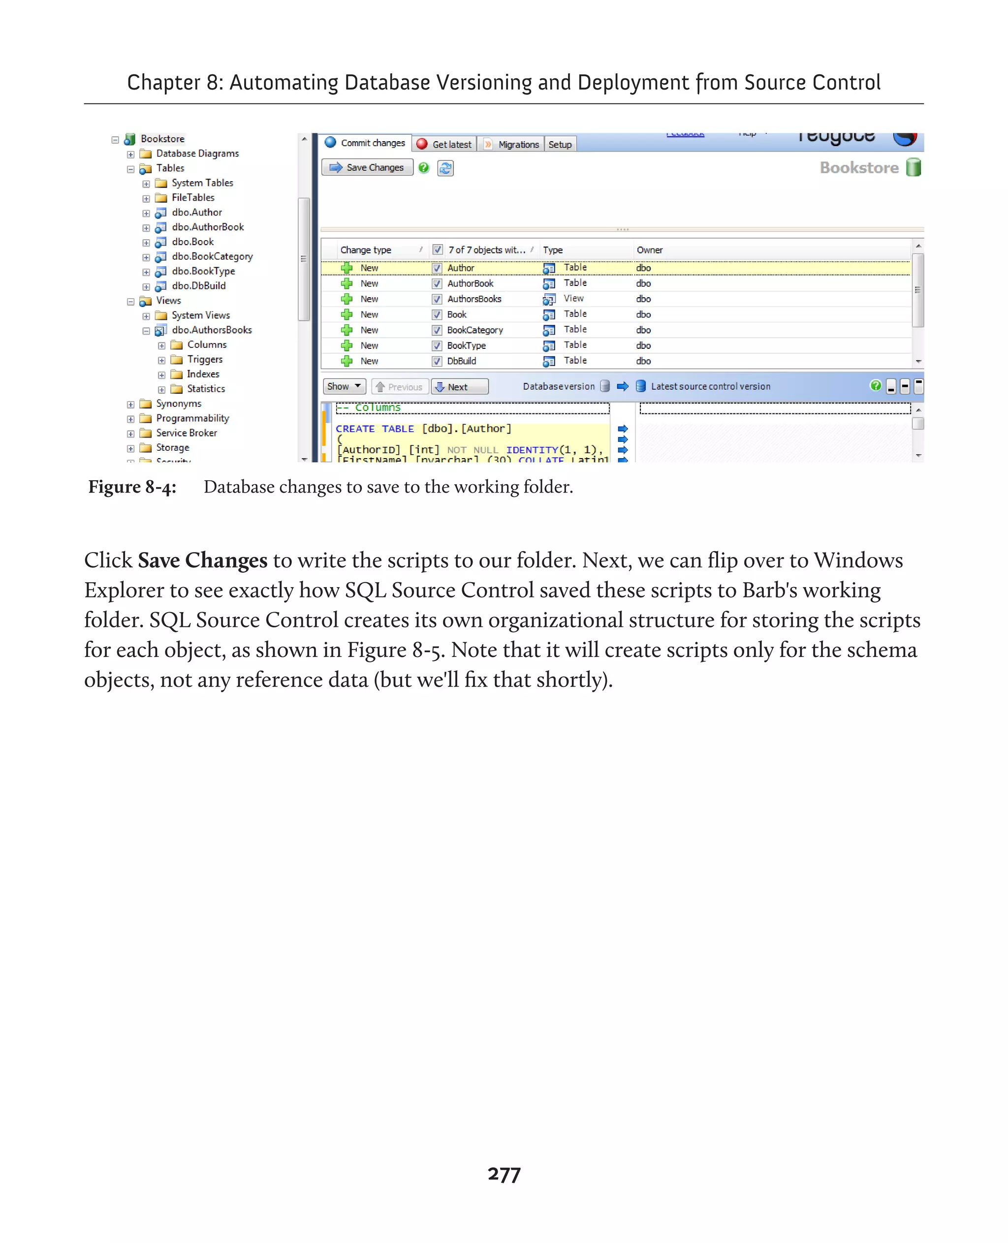
Task: Expand the Columns folder under AuthorsBooks
Action: click(x=162, y=346)
